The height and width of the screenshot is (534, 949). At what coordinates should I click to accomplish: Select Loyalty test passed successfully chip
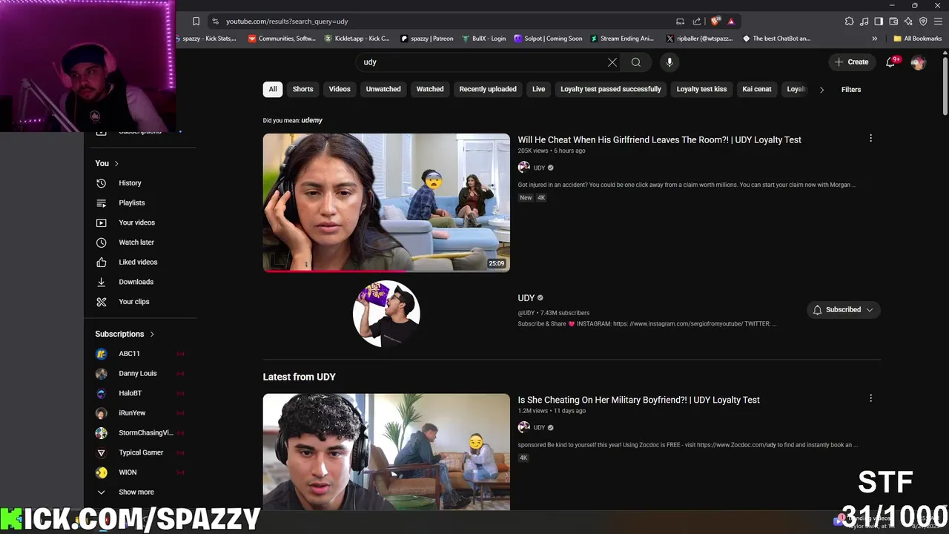pyautogui.click(x=611, y=89)
